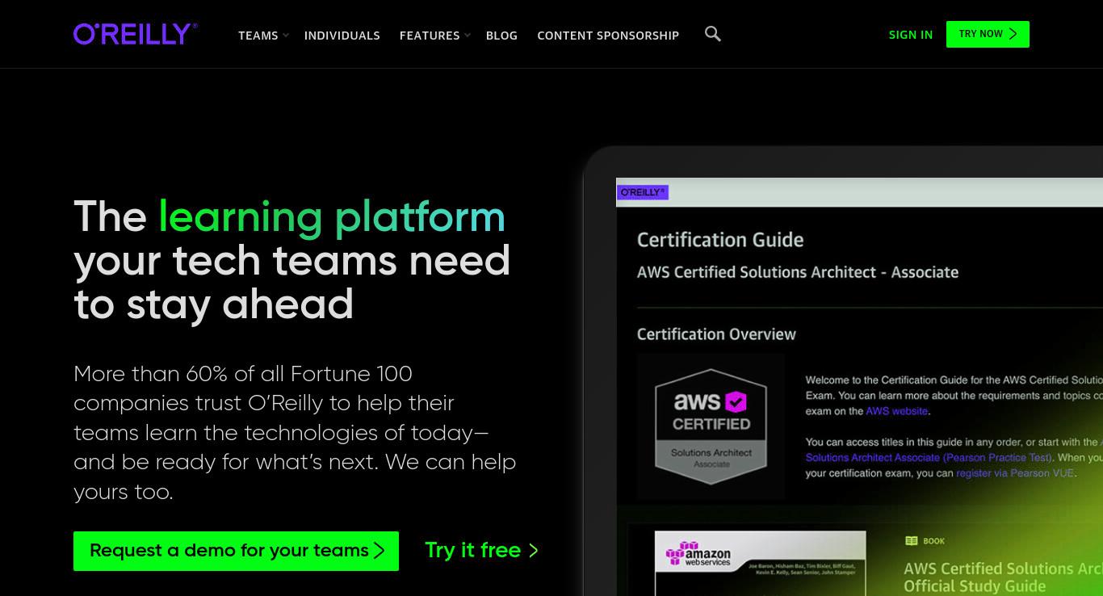This screenshot has height=596, width=1103.
Task: Click the Try Now button
Action: pos(988,34)
